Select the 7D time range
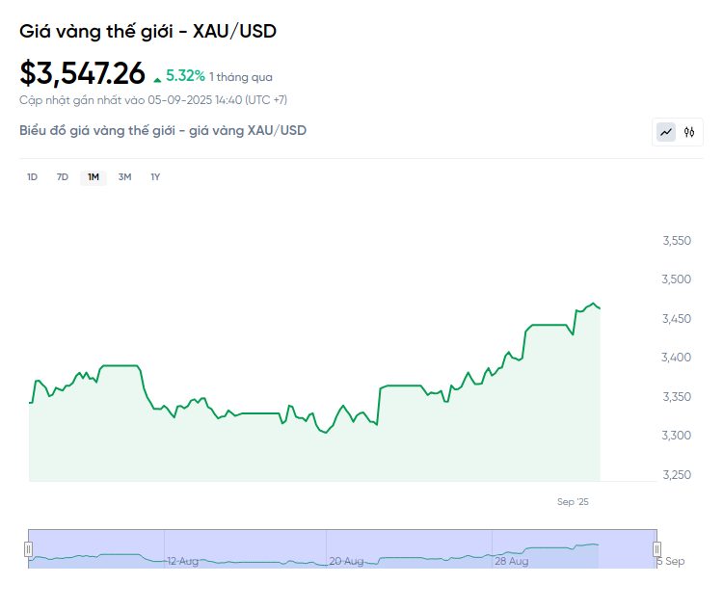The width and height of the screenshot is (723, 611). click(63, 176)
